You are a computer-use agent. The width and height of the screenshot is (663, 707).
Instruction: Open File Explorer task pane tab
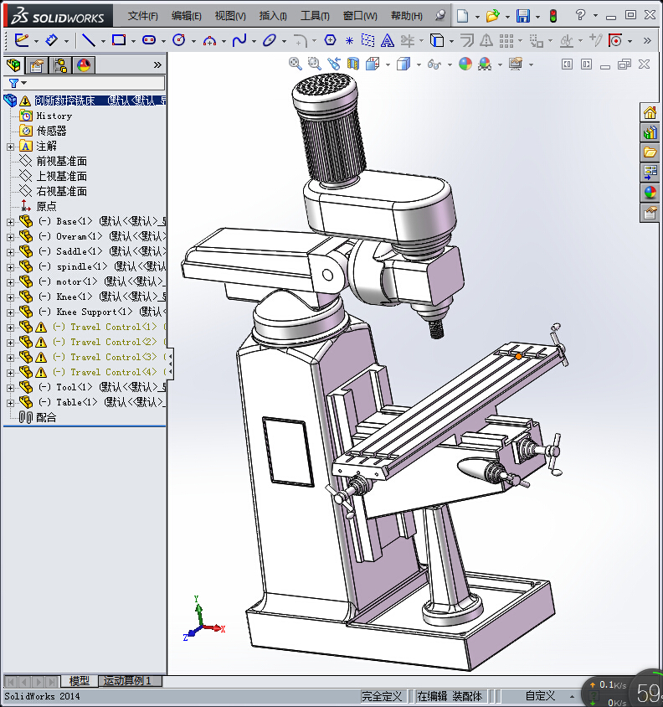point(650,152)
